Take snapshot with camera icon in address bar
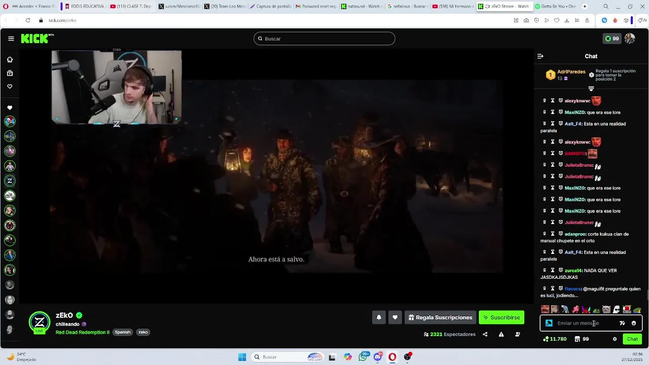Viewport: 649px width, 365px height. point(526,20)
